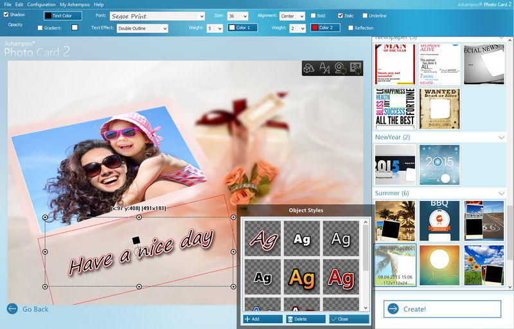The image size is (514, 329).
Task: Click the trash icon on Delete
Action: click(290, 319)
